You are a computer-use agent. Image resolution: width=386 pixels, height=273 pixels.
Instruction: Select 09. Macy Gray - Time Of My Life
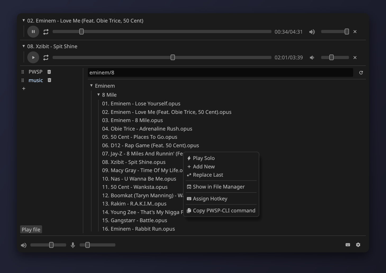tap(143, 170)
